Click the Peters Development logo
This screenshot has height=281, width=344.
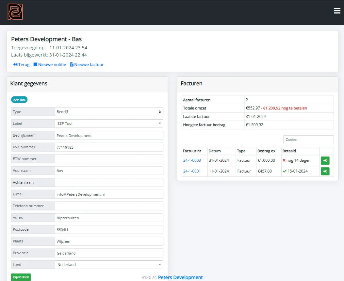point(15,12)
